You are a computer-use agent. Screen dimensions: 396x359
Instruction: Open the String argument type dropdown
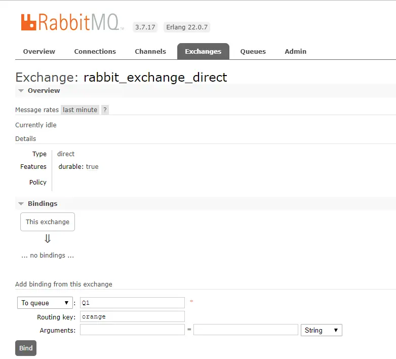[322, 330]
